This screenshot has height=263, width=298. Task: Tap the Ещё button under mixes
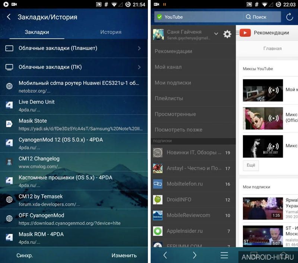251,165
